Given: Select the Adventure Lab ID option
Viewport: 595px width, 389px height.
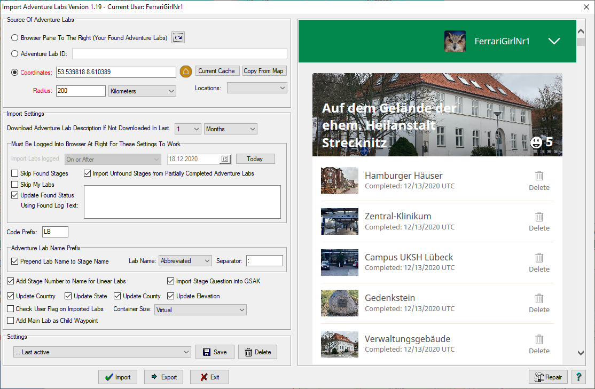Looking at the screenshot, I should click(x=15, y=53).
